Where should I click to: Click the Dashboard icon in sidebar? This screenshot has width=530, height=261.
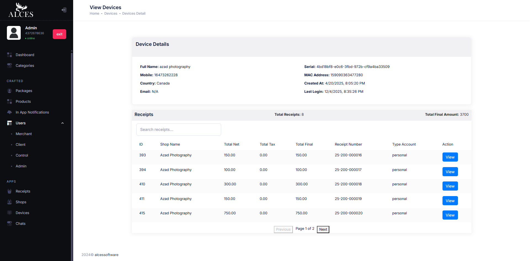tap(9, 55)
